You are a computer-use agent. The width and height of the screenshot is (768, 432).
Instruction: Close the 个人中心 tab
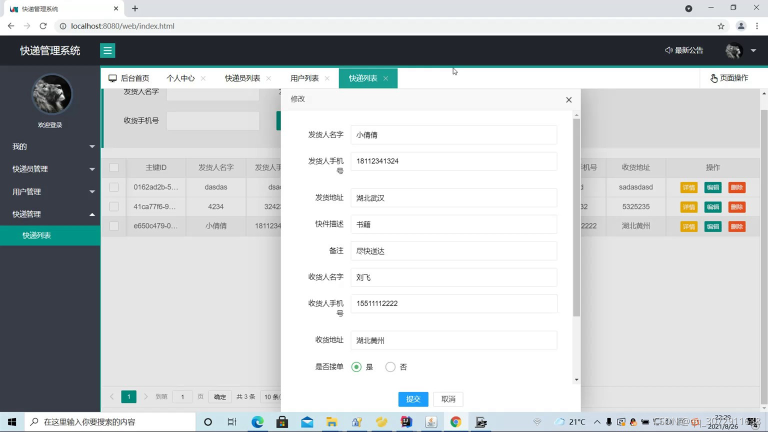pyautogui.click(x=203, y=78)
